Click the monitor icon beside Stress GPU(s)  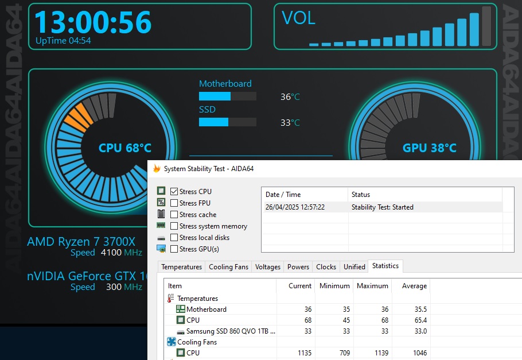[161, 249]
